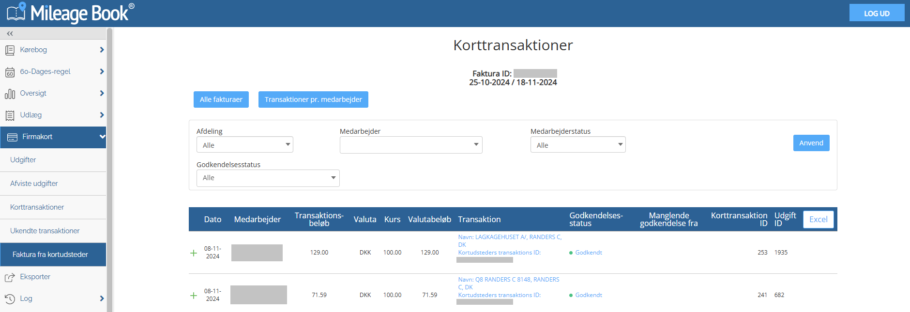The height and width of the screenshot is (312, 910).
Task: Click the 60-Dages-regel calendar icon
Action: tap(10, 72)
